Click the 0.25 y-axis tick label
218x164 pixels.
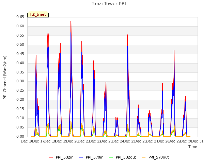20,90
